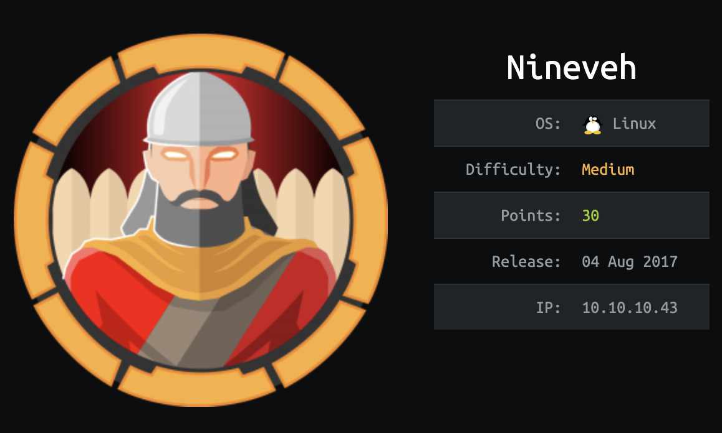Click the Nineveh machine title
The image size is (722, 433).
[x=572, y=68]
